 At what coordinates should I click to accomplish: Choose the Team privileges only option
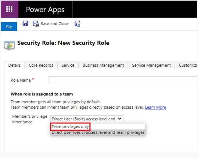click(70, 127)
